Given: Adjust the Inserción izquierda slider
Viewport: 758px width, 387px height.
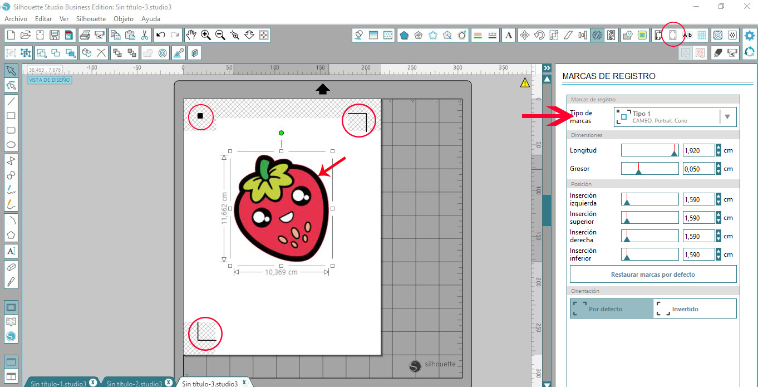Looking at the screenshot, I should point(649,199).
